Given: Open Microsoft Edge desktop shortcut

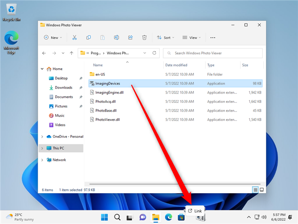Looking at the screenshot, I should 11,42.
